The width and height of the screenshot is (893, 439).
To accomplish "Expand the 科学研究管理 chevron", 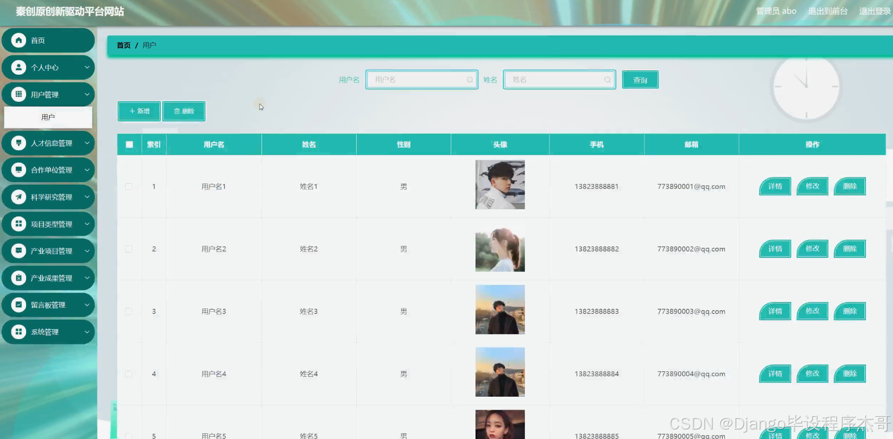I will click(87, 197).
